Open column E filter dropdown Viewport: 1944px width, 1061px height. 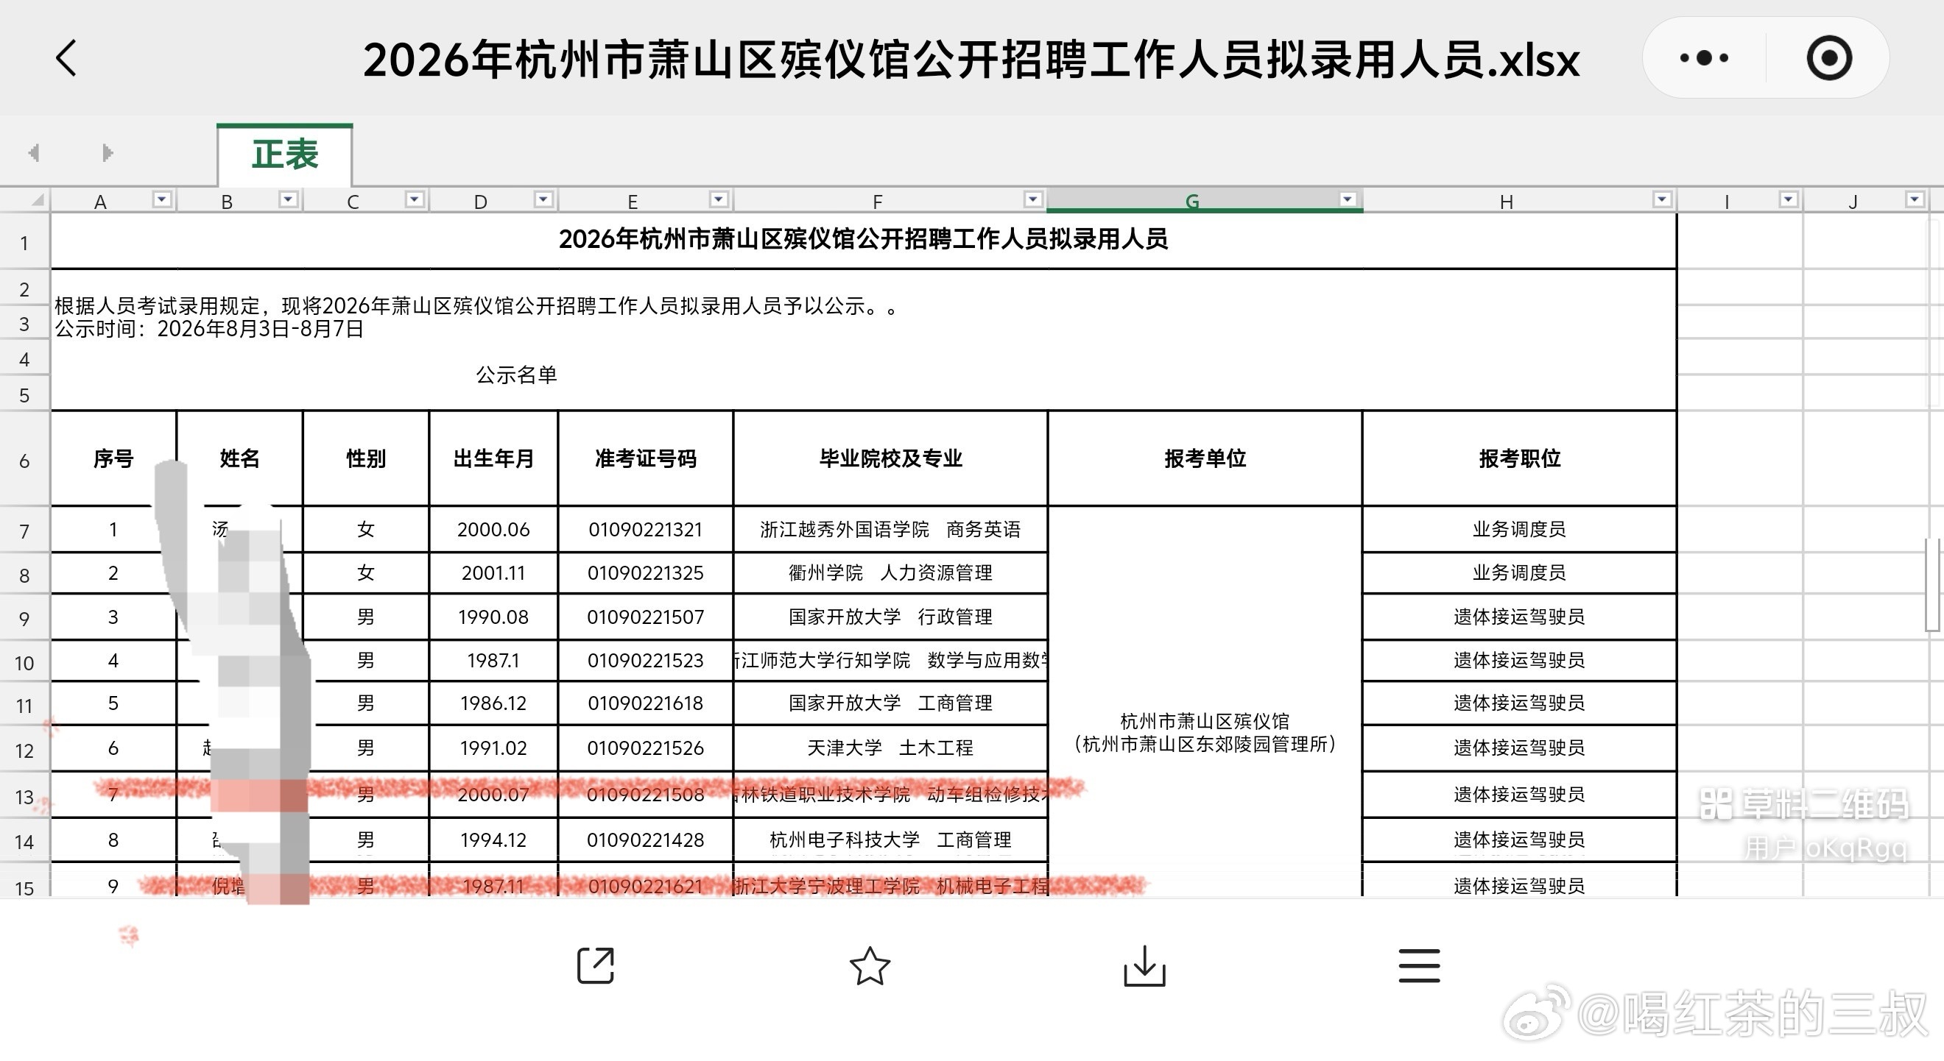[719, 200]
